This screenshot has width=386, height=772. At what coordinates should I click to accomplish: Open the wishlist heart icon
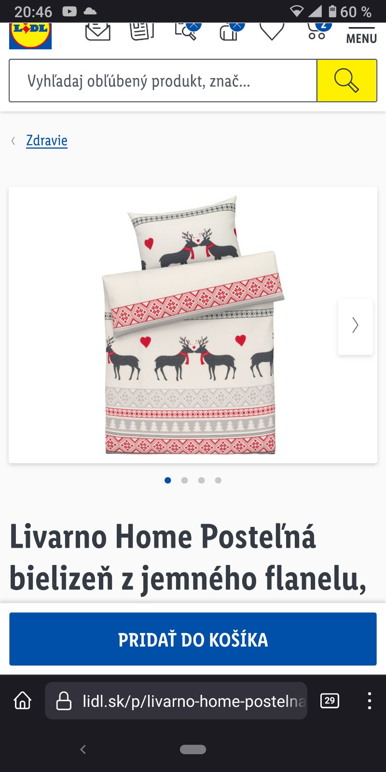(272, 32)
